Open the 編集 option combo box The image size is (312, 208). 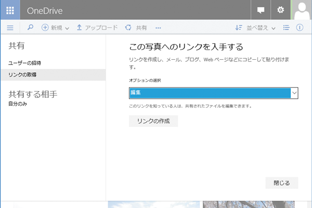pos(214,93)
